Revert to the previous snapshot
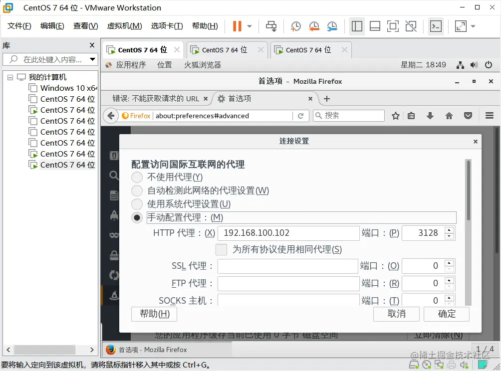The image size is (501, 371). coord(314,26)
